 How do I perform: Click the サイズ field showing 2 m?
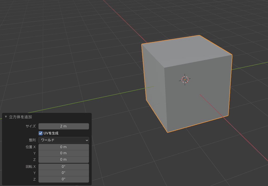[x=63, y=126]
